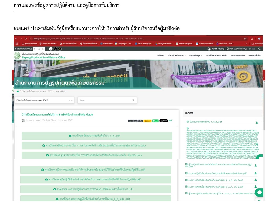279x213 pixels.
Task: Show more bookmarks via the overflow chevron
Action: point(246,43)
